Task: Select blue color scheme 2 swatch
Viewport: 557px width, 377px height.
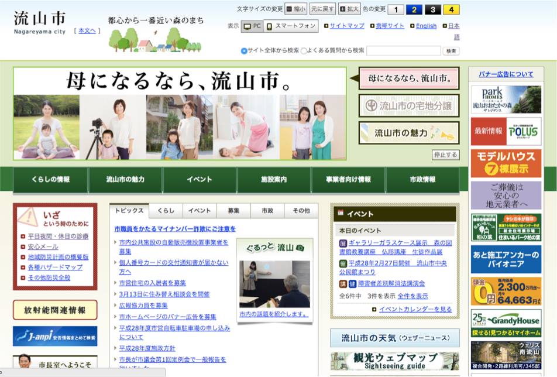Action: (x=414, y=9)
